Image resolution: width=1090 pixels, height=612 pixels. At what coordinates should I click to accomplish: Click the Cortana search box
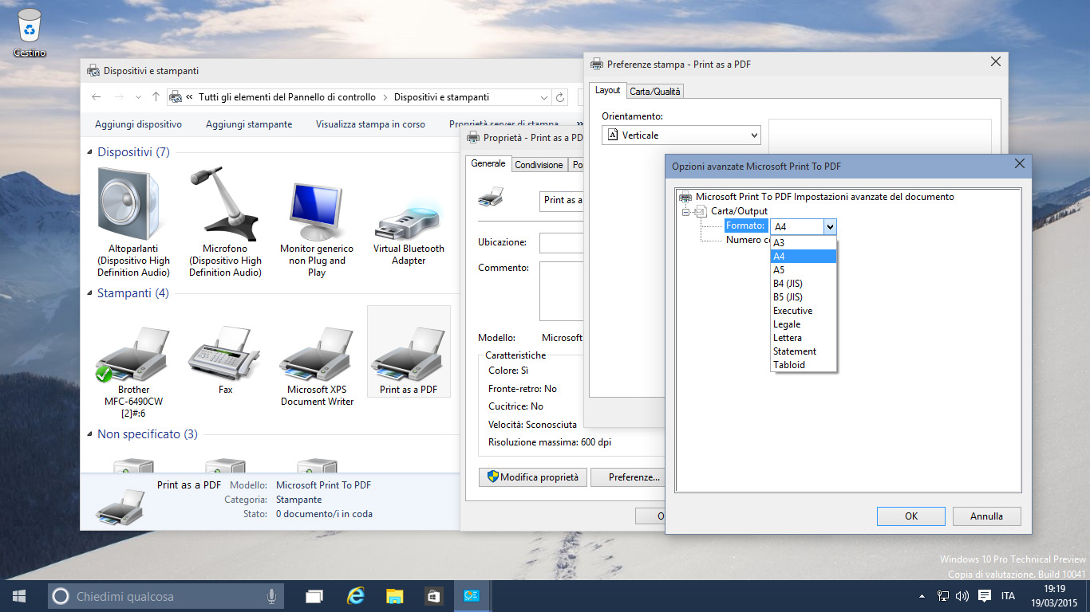click(x=165, y=596)
